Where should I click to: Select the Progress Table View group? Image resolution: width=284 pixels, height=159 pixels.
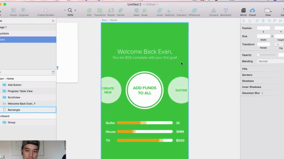(x=28, y=91)
